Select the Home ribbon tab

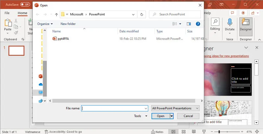coord(22,13)
